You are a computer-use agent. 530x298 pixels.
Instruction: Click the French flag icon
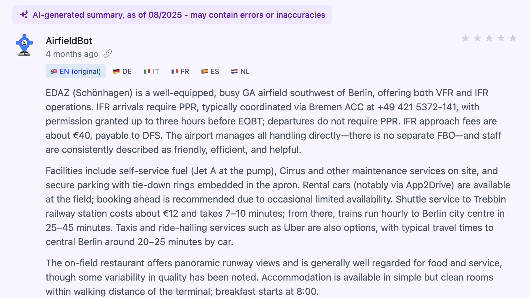[174, 71]
